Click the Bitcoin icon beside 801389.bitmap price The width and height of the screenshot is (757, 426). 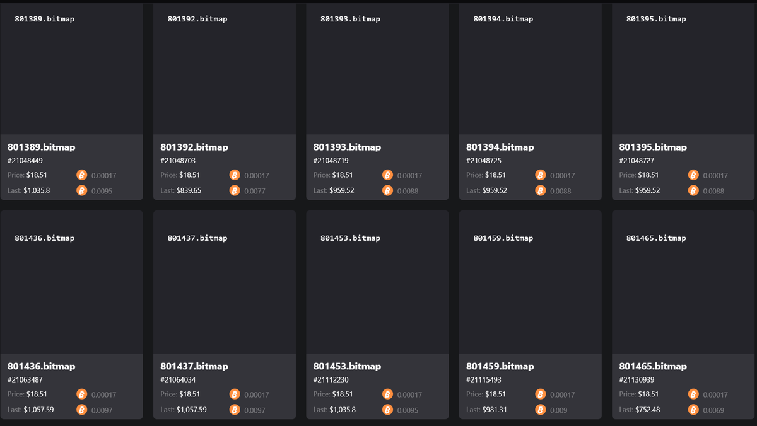81,175
